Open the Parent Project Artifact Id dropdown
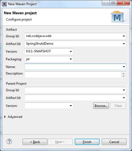Viewport: 132px width, 151px height. click(124, 98)
